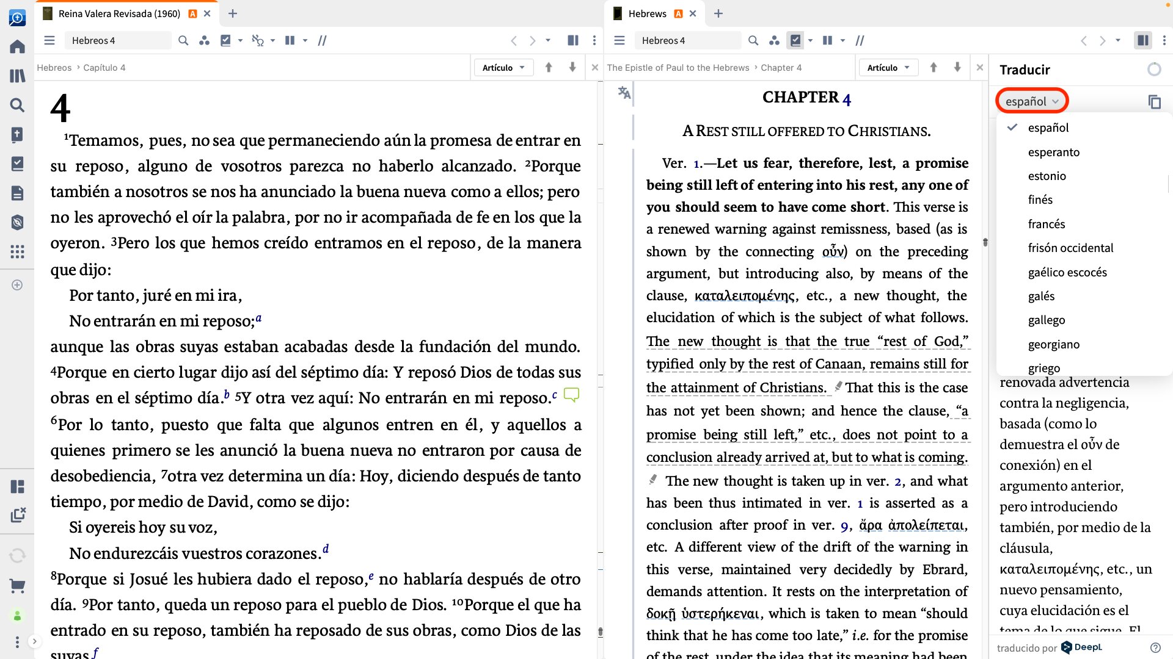Expand interlinear options arrow in Reina Valera toolbar
The image size is (1173, 659).
(x=272, y=40)
